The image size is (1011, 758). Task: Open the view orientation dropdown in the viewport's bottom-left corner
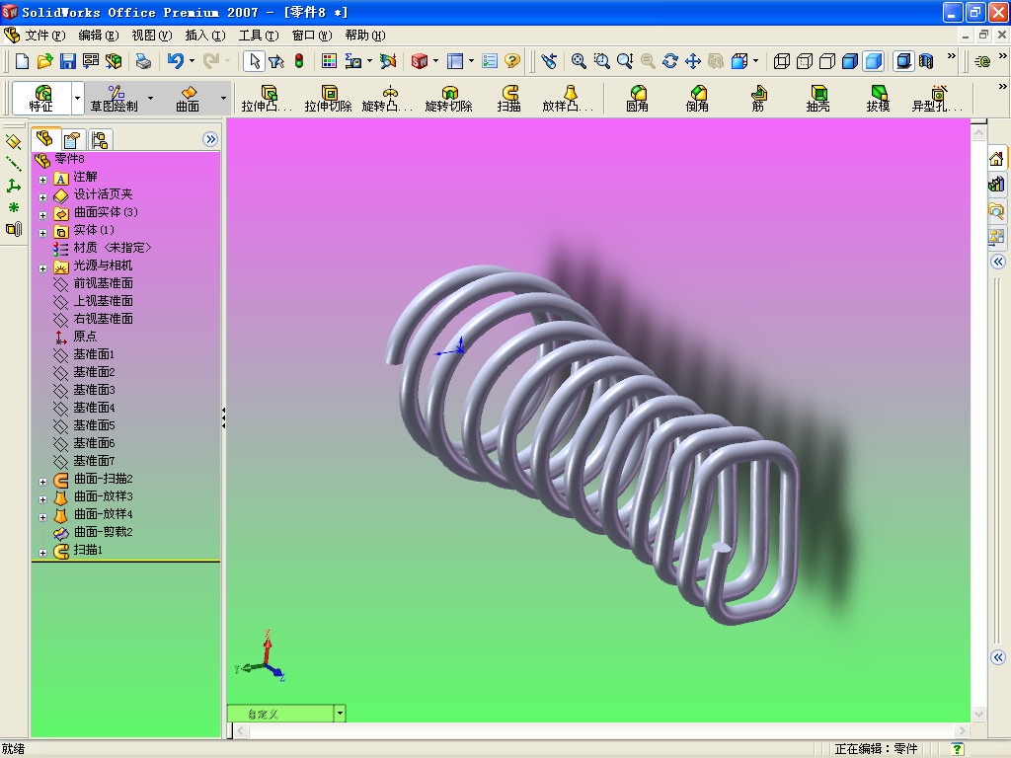coord(340,714)
